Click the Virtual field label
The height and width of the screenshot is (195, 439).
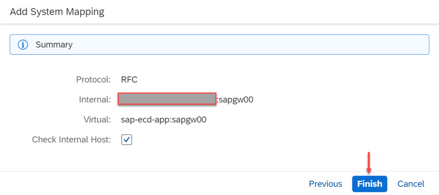(96, 119)
